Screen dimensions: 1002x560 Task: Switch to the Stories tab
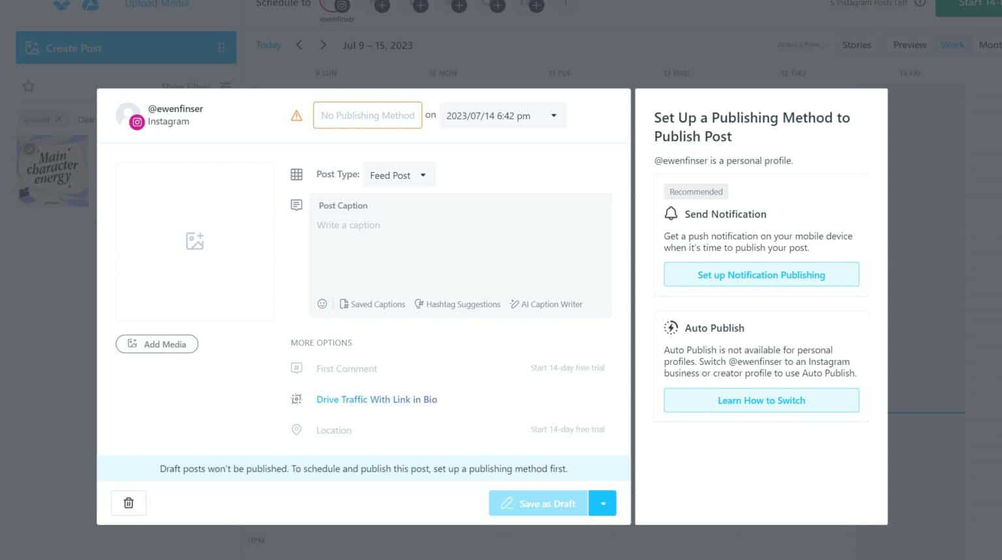click(x=857, y=44)
